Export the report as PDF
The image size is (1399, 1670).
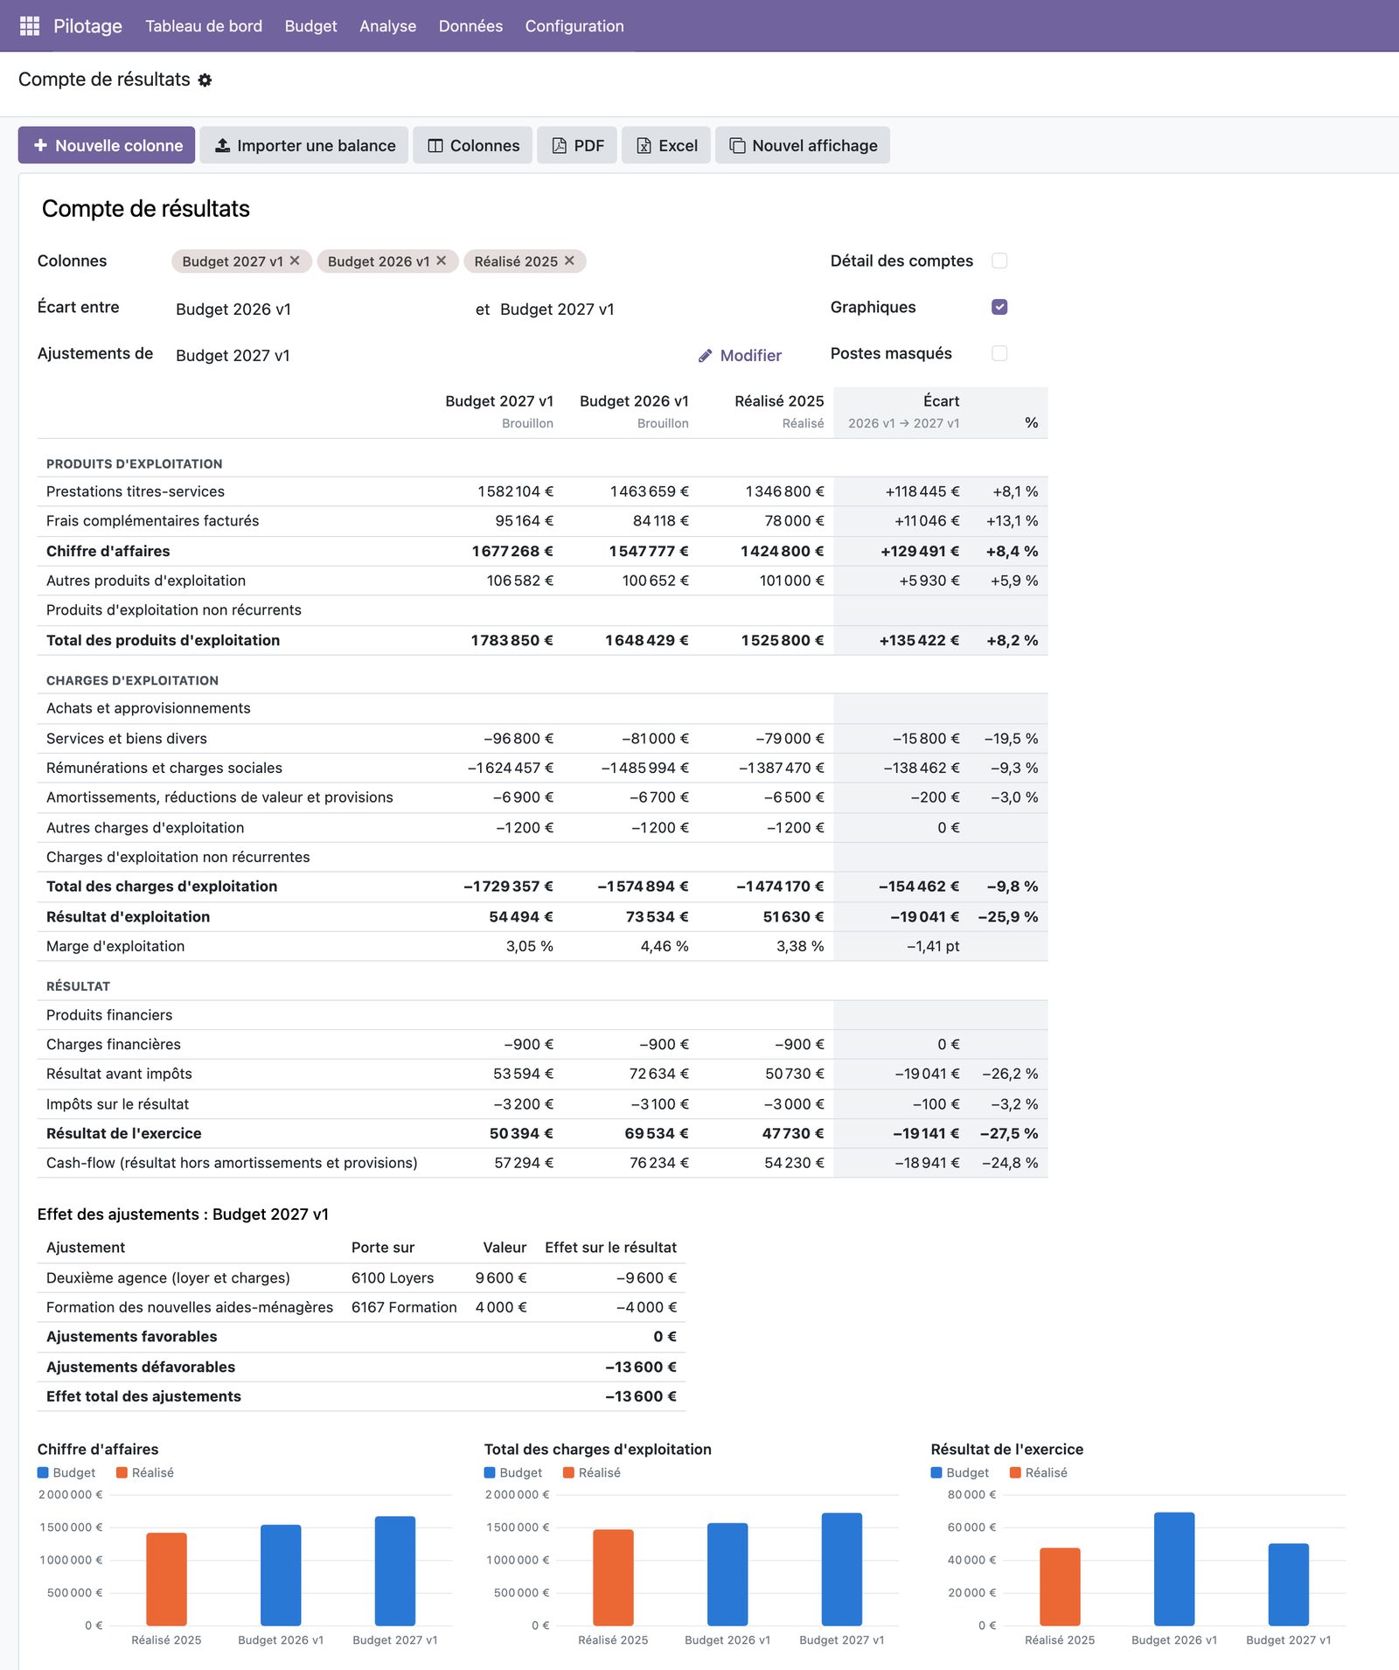coord(577,145)
